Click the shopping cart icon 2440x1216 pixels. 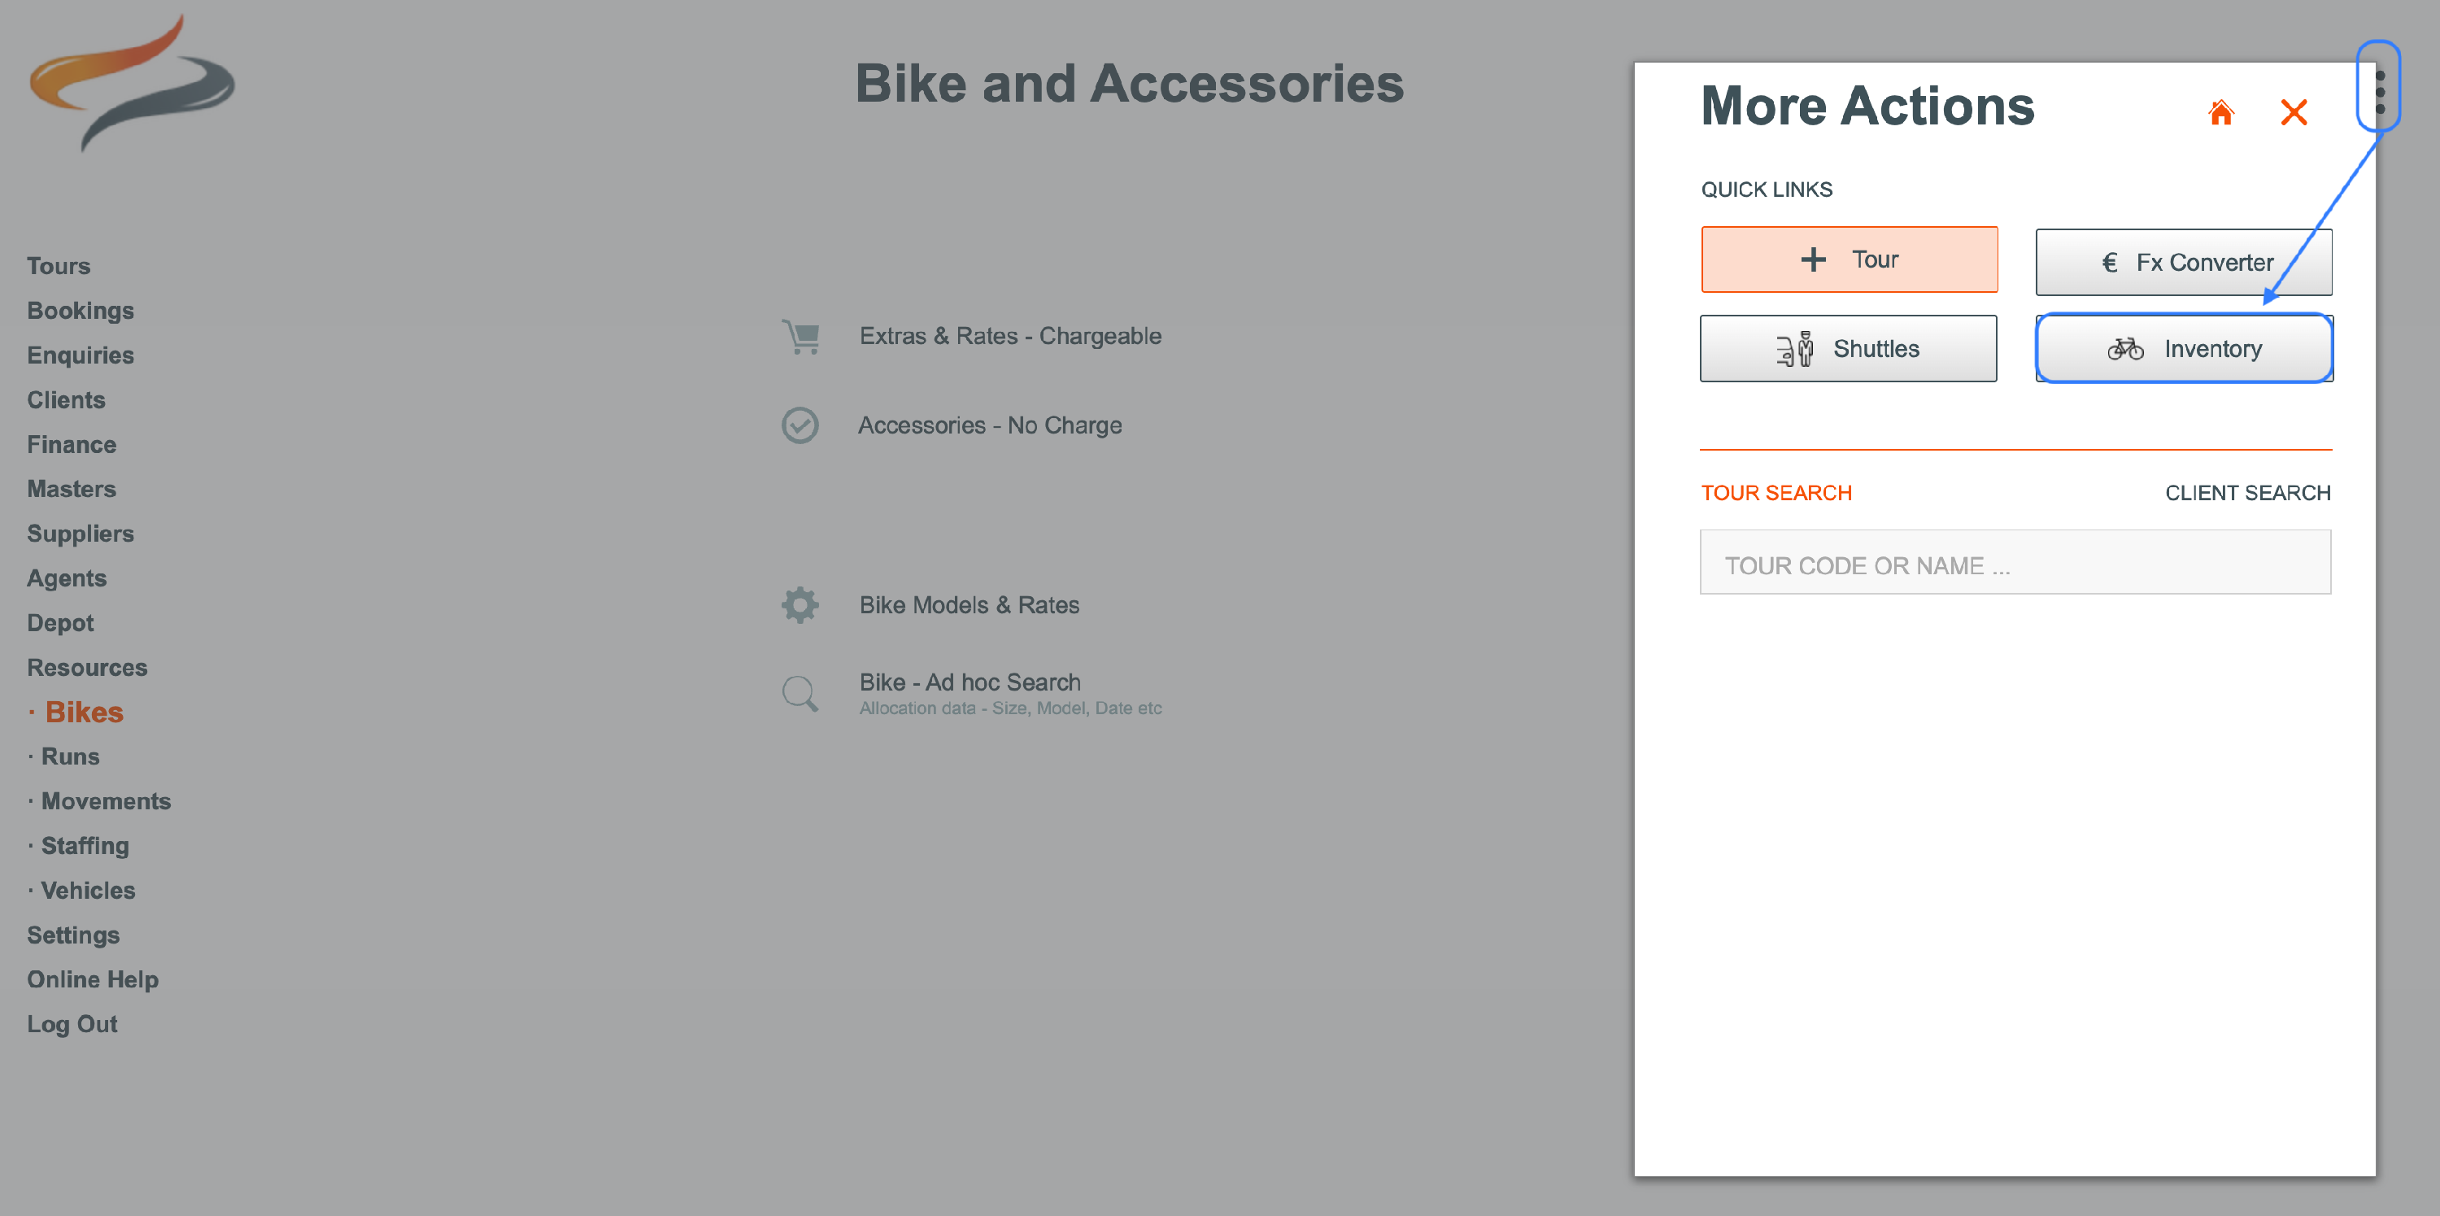[801, 336]
